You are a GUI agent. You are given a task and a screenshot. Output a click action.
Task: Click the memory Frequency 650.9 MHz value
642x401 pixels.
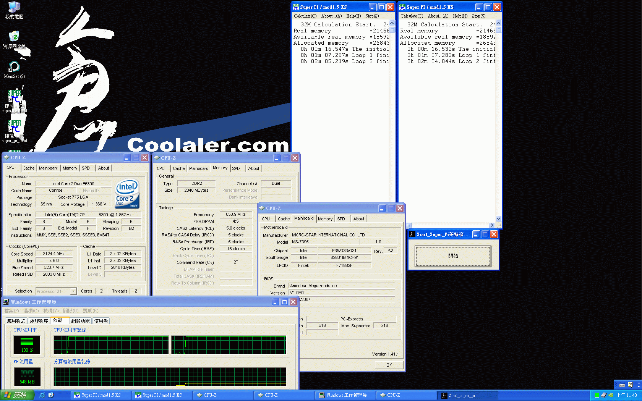pyautogui.click(x=235, y=215)
